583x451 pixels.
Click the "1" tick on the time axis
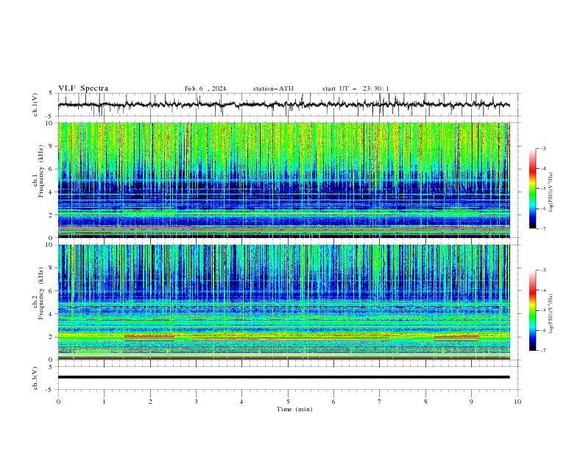(104, 402)
